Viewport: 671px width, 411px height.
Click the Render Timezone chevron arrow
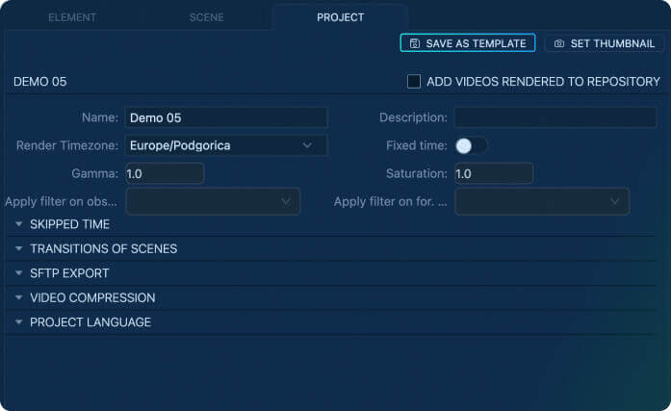[x=307, y=145]
